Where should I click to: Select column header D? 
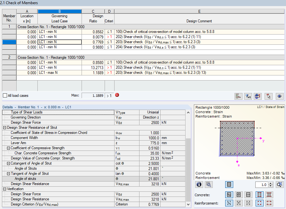(109, 12)
